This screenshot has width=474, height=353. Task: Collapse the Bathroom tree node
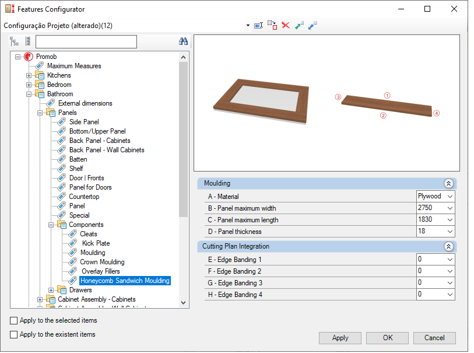tap(29, 94)
